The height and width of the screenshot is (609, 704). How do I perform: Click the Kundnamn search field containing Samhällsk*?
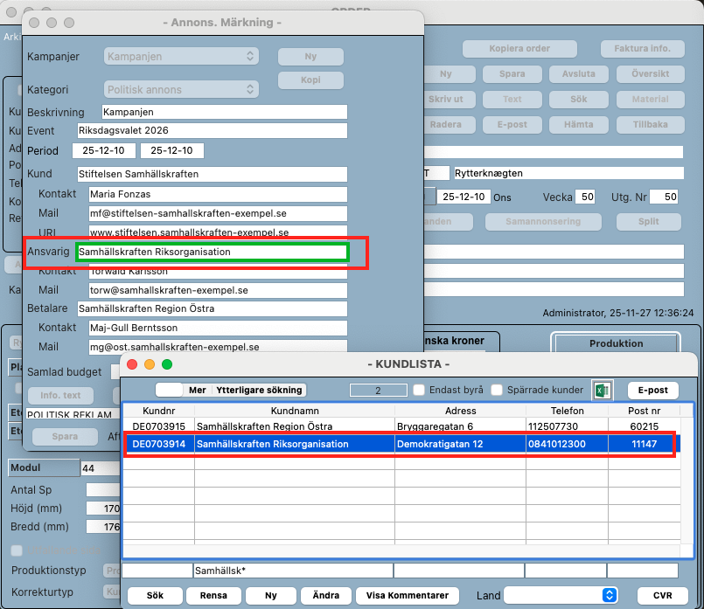click(x=292, y=571)
